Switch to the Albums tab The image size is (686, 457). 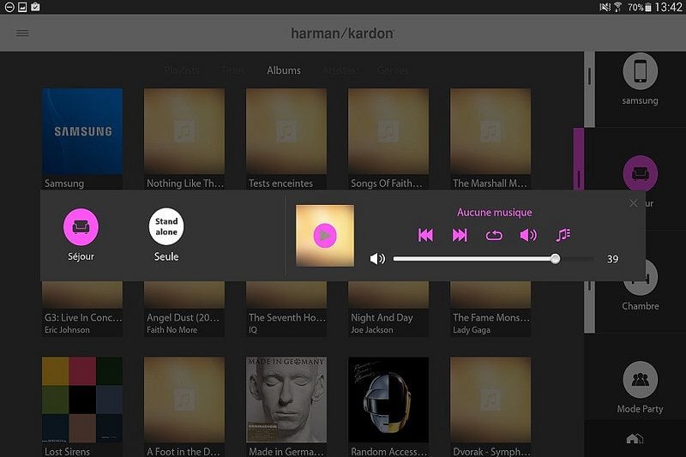pos(284,70)
